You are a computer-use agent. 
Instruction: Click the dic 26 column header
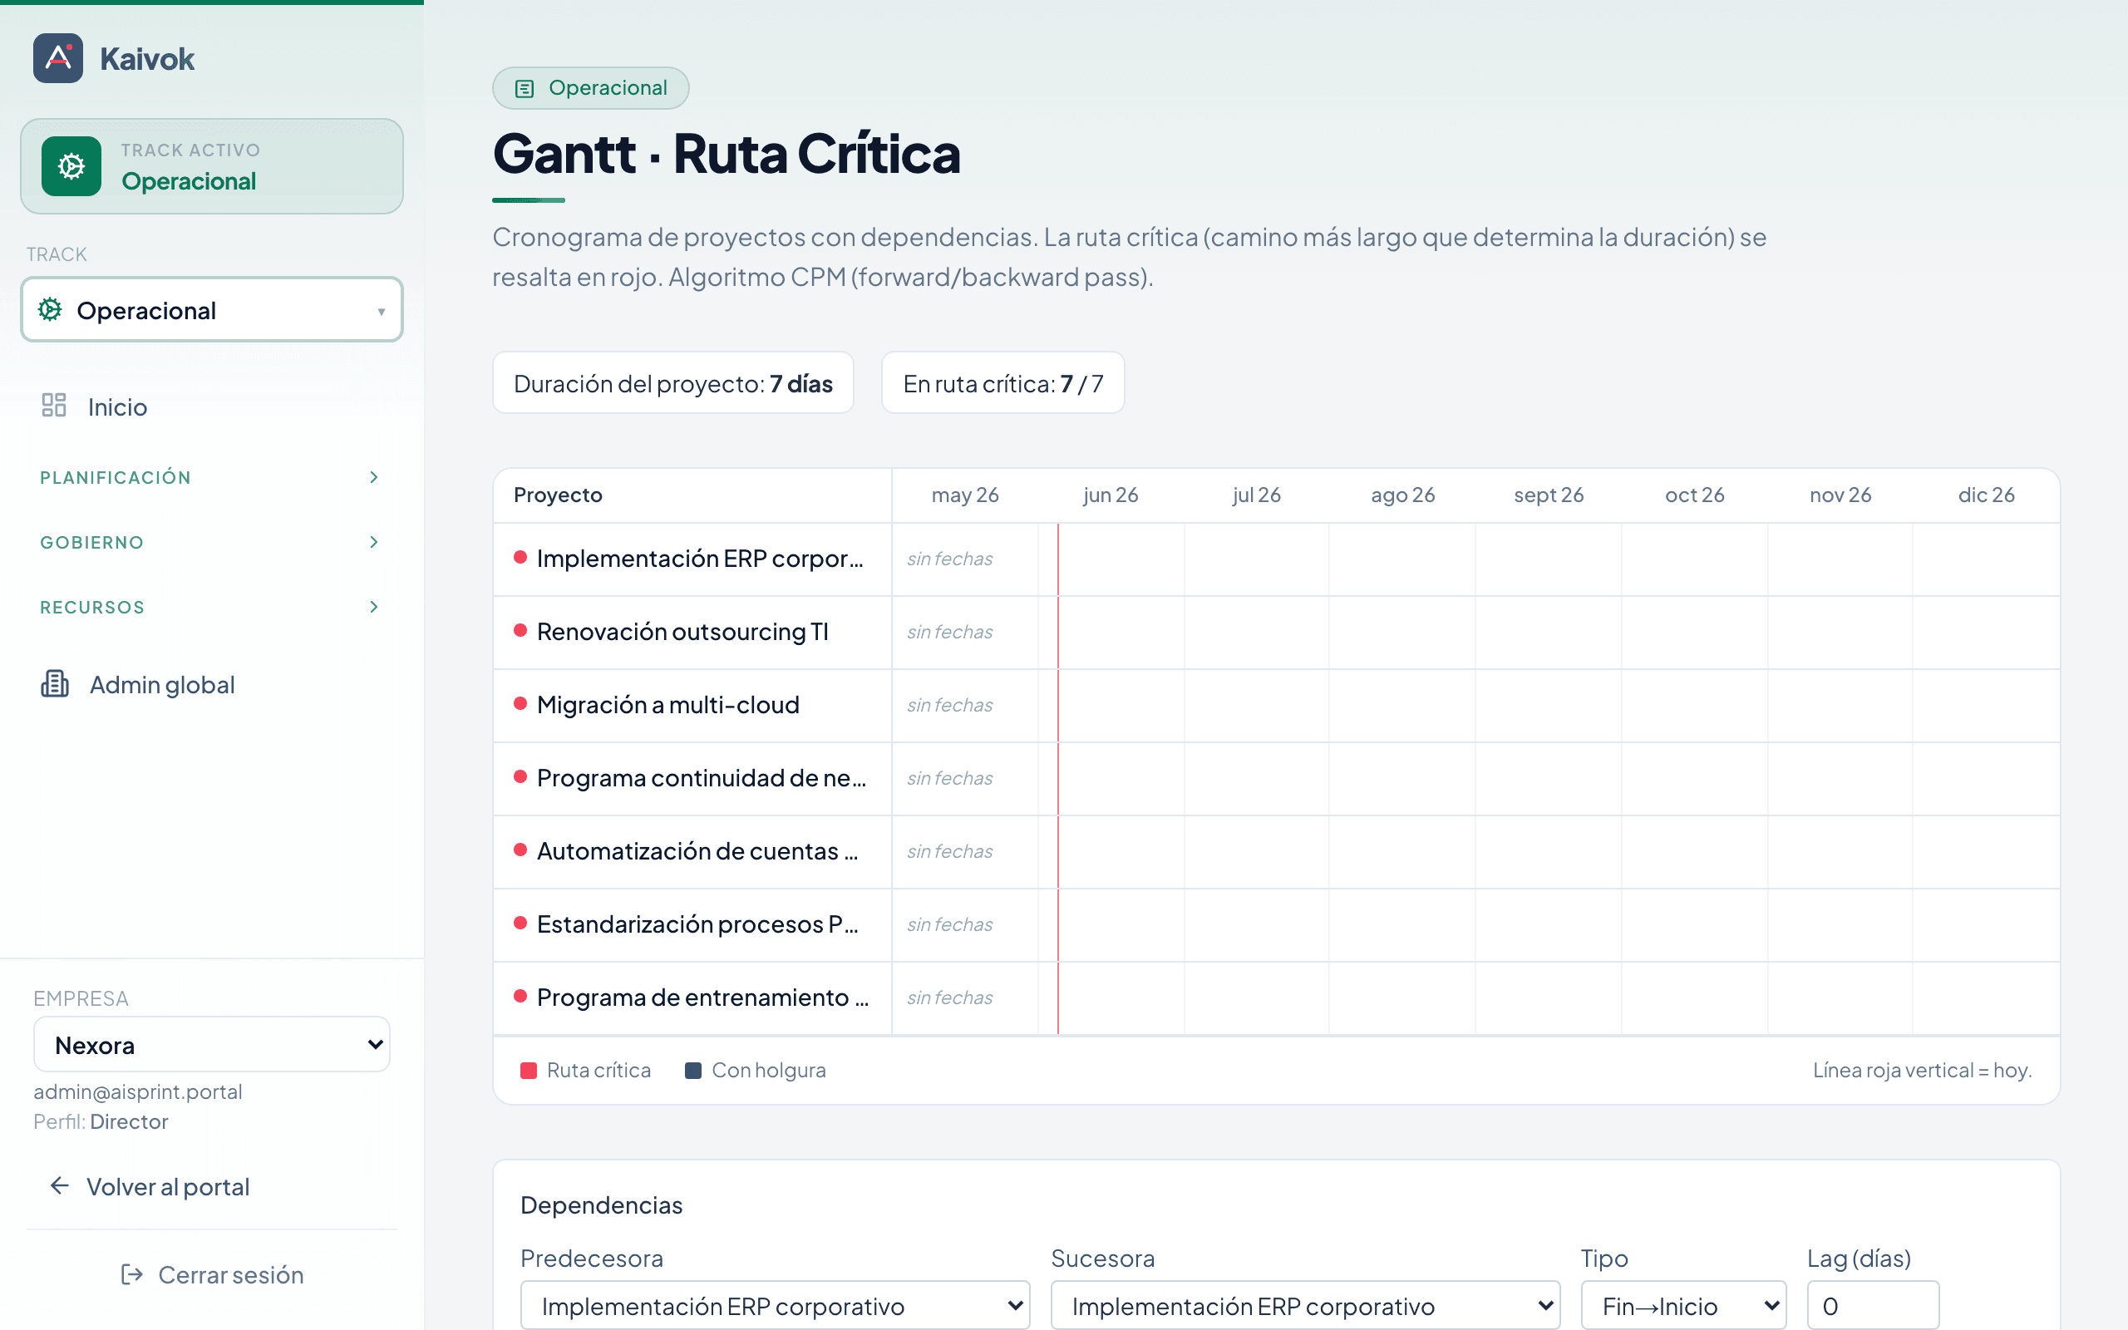coord(1986,495)
